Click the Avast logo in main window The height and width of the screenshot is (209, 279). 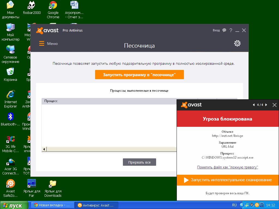[x=47, y=30]
